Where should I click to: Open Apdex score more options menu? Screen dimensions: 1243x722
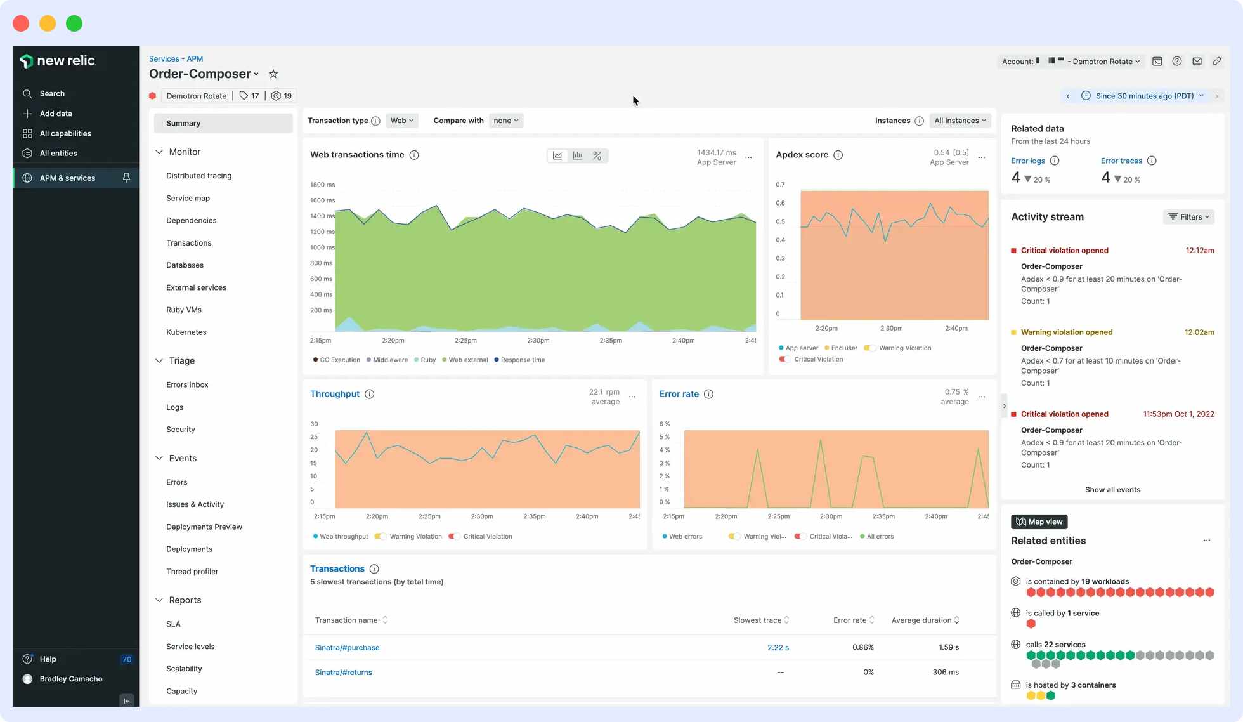(982, 157)
